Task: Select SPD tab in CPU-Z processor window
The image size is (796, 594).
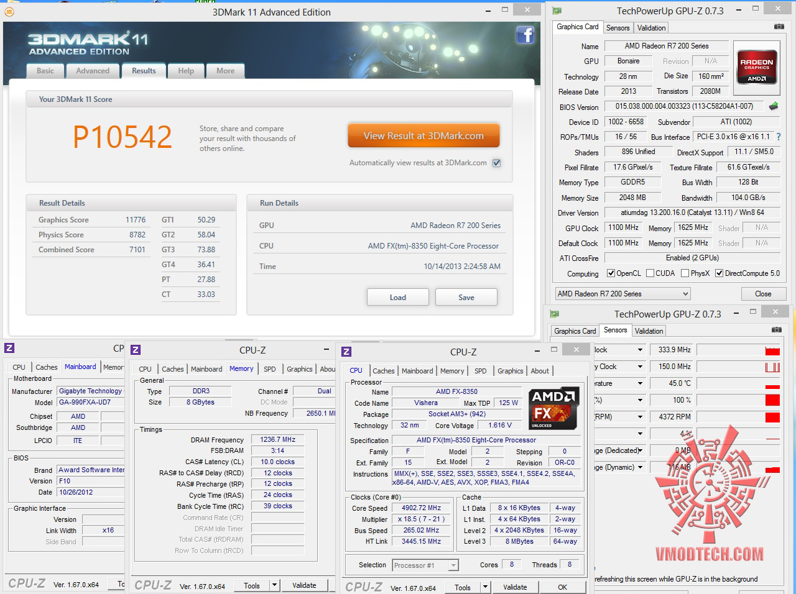Action: (481, 371)
